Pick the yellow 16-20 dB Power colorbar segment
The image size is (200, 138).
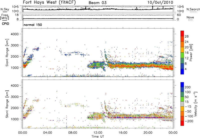pyautogui.click(x=182, y=50)
